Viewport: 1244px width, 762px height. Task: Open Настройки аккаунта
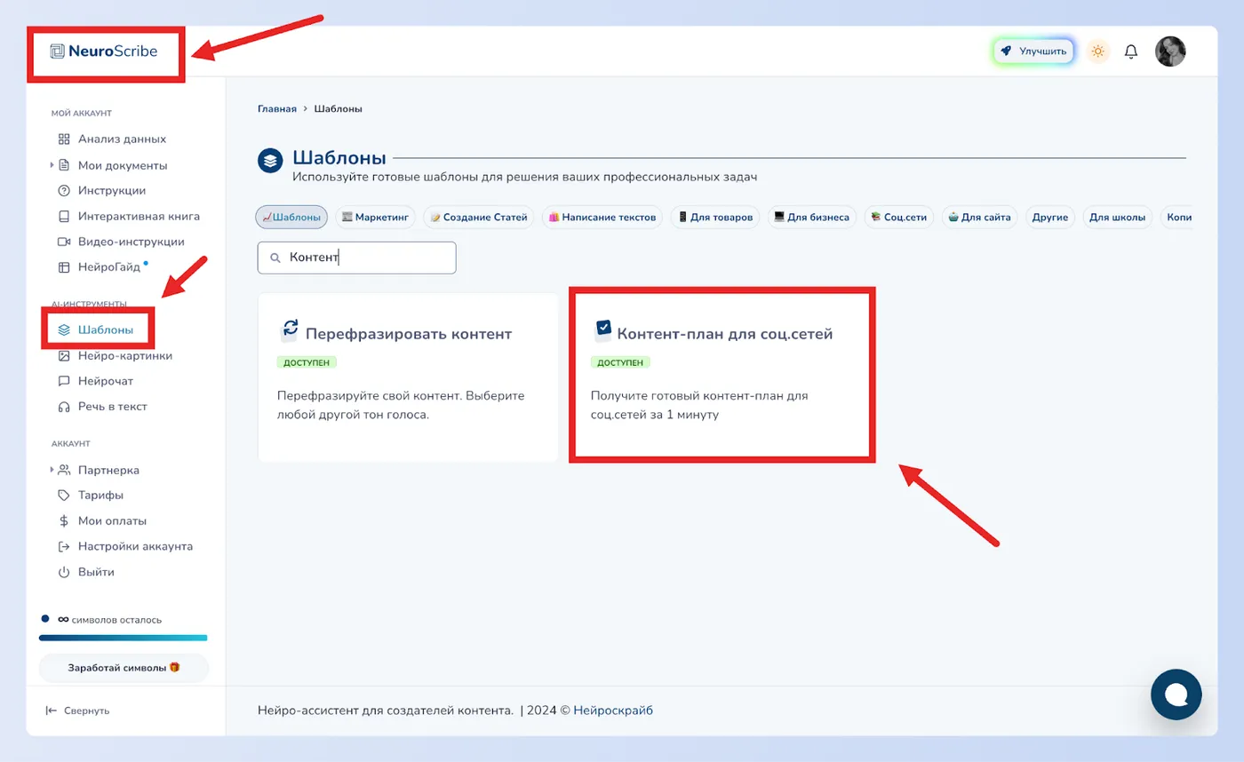click(125, 546)
